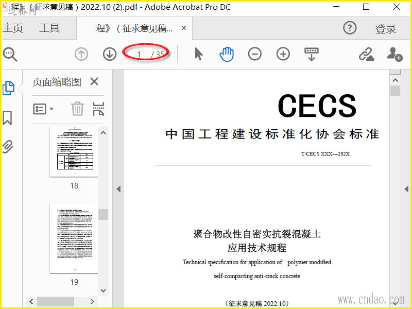Viewport: 412px width, 309px height.
Task: Select the page 18 thumbnail
Action: point(74,152)
